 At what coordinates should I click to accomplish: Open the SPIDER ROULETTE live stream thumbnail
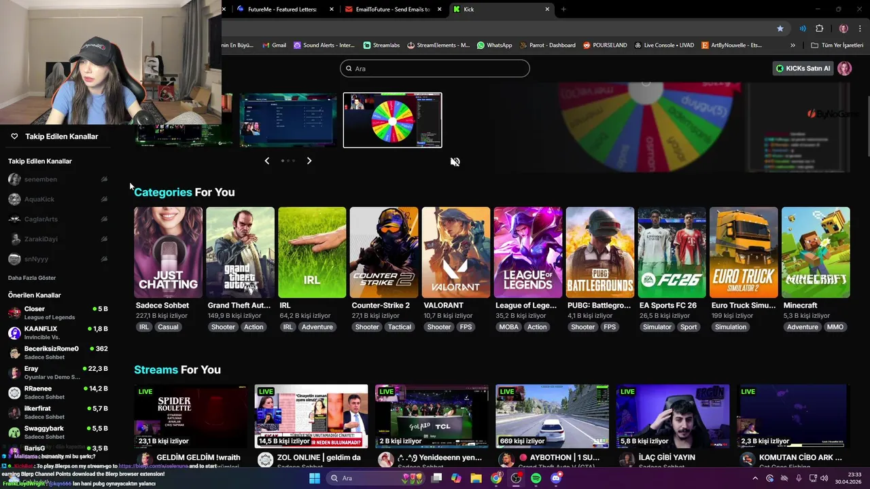click(x=191, y=416)
